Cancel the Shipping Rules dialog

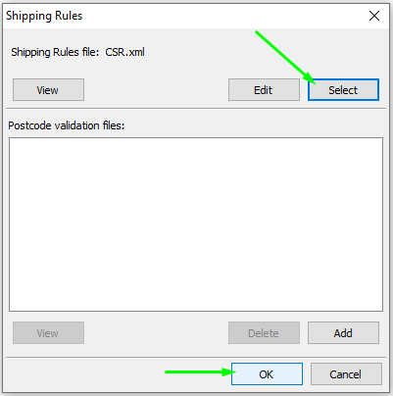(x=346, y=373)
